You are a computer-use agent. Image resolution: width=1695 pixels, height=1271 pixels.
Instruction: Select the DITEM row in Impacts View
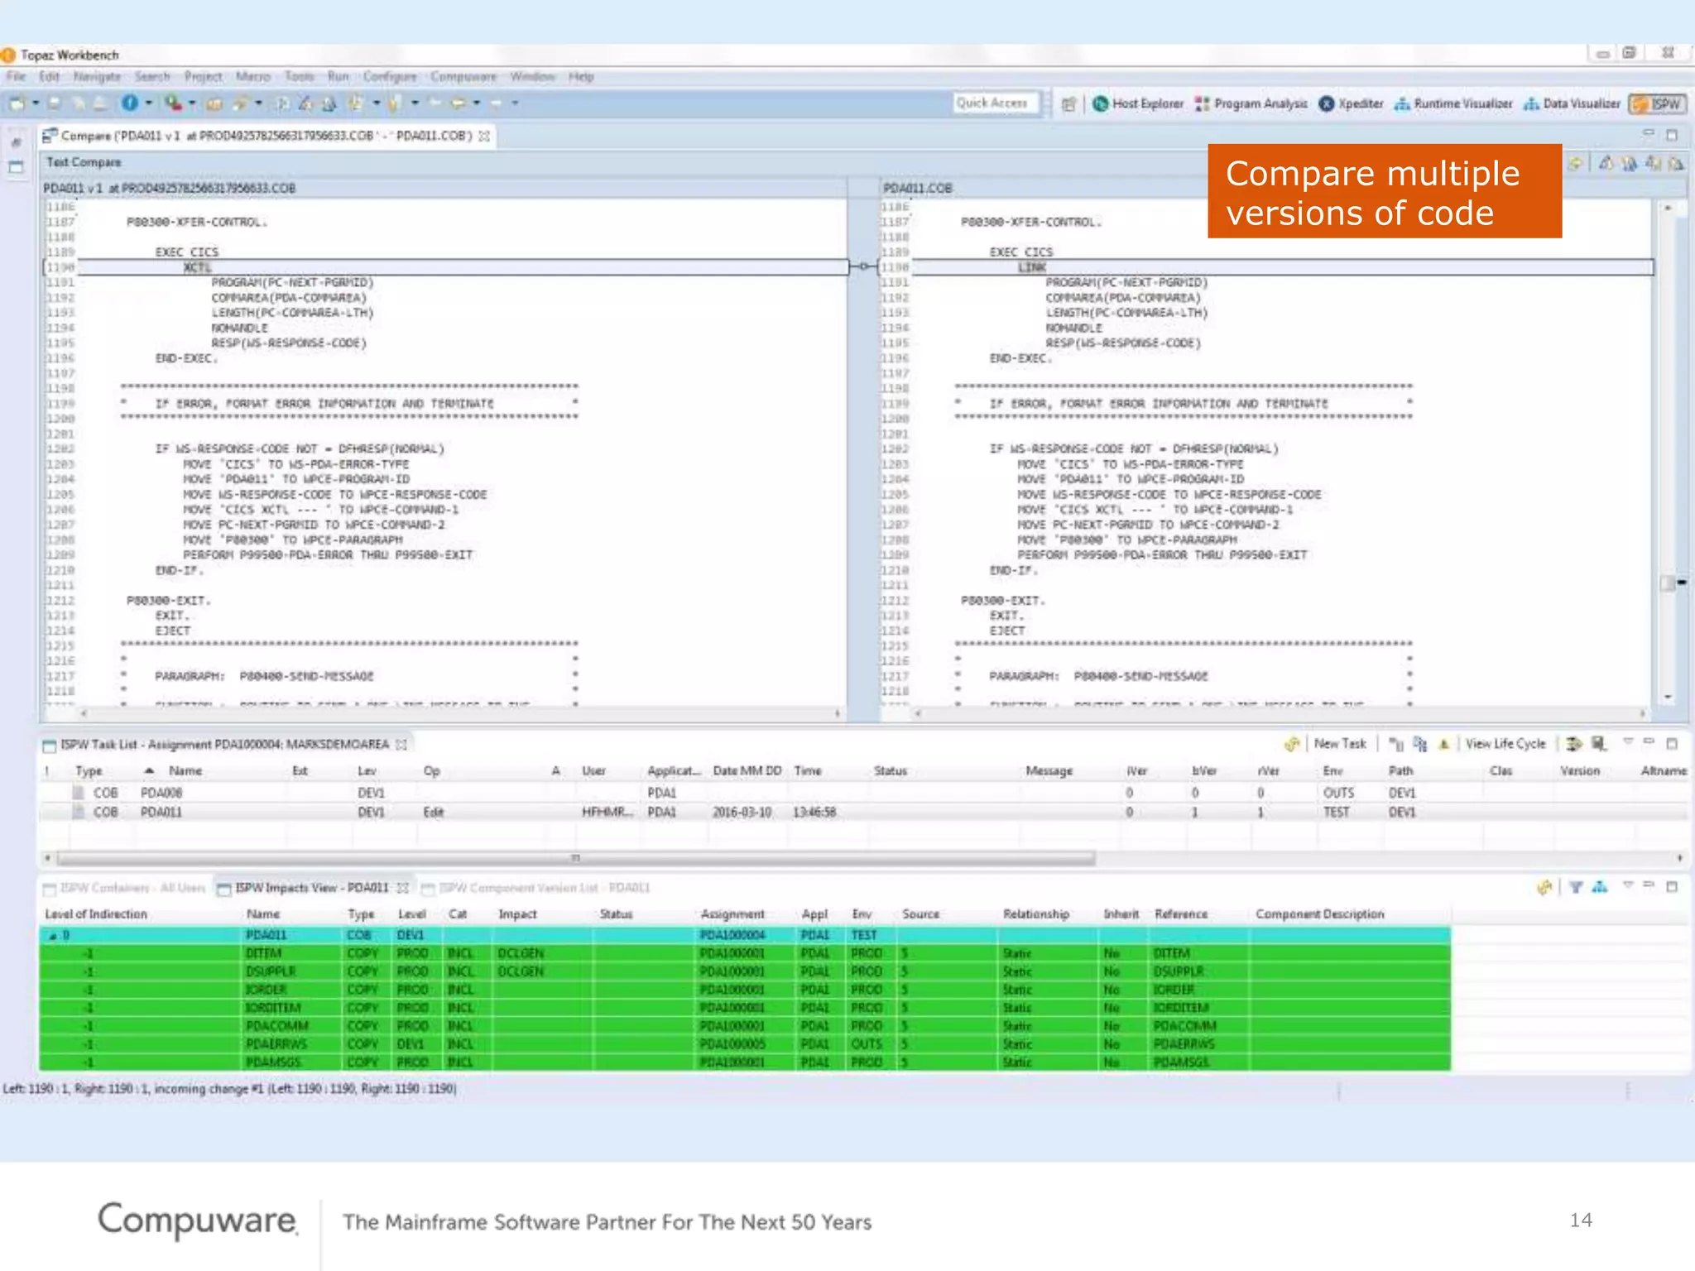point(745,954)
